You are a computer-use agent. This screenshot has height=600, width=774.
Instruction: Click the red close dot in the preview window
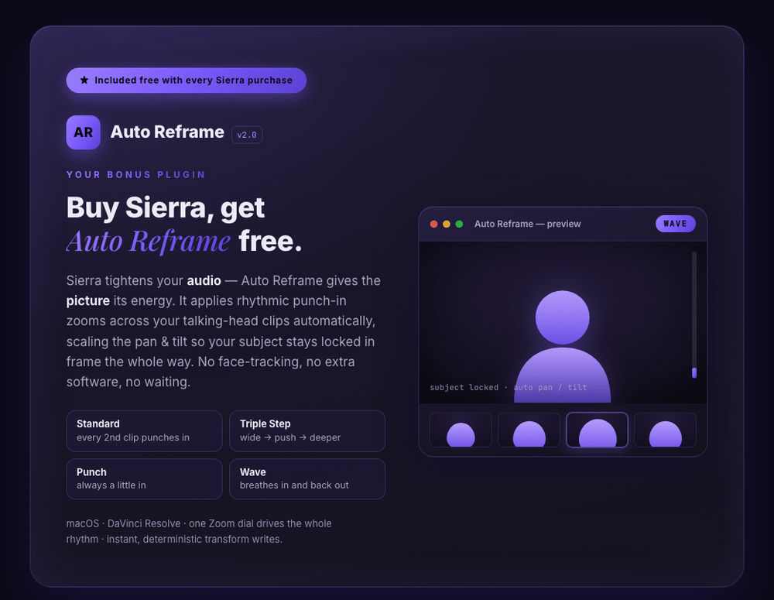(x=434, y=225)
